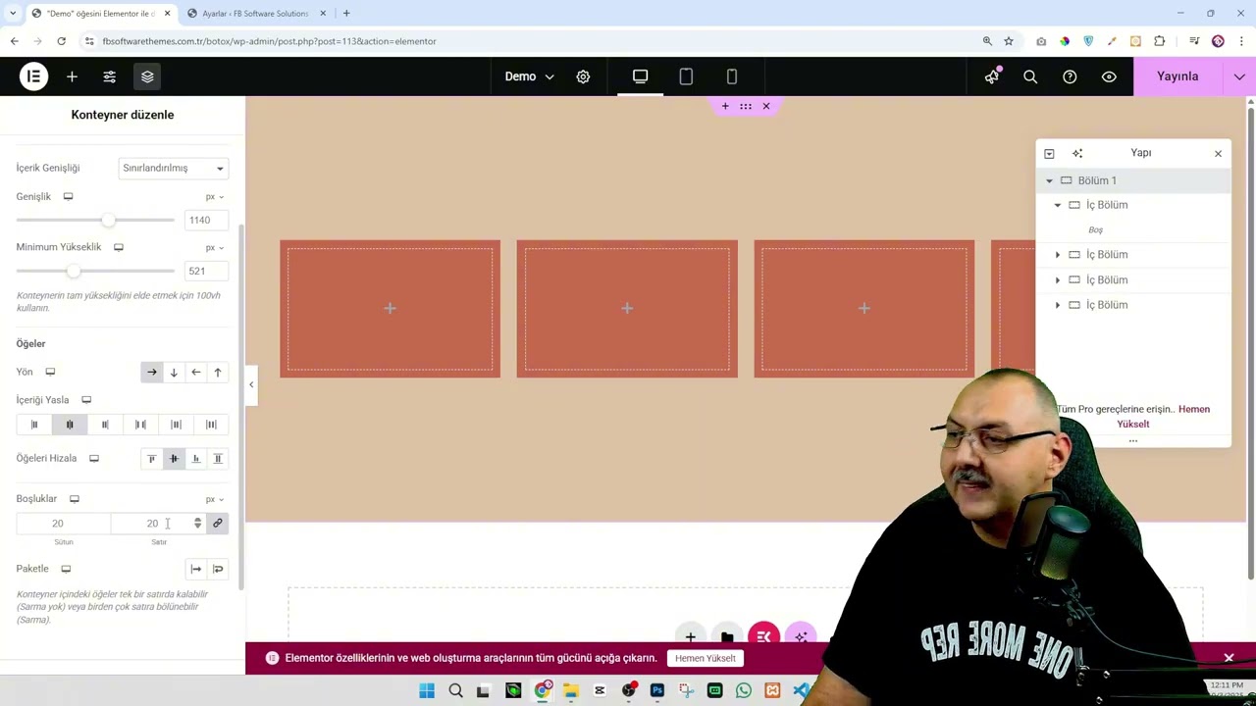
Task: Click the container drag handle dots
Action: tap(746, 106)
